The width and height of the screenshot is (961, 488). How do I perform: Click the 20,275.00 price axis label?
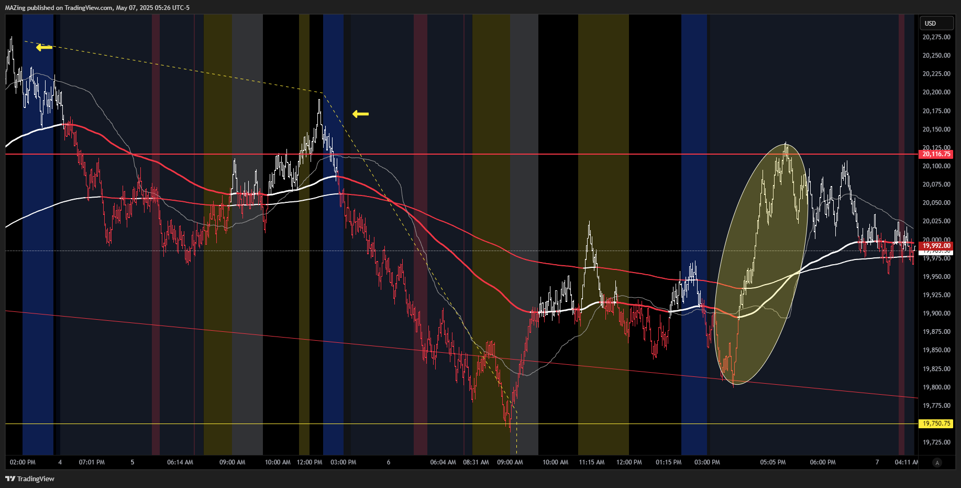(x=936, y=37)
